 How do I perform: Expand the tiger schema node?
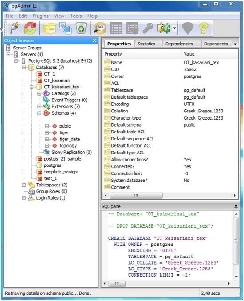tap(47, 132)
